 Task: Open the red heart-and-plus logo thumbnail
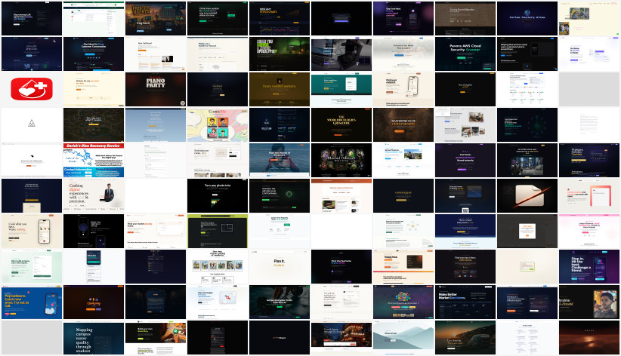[x=32, y=90]
